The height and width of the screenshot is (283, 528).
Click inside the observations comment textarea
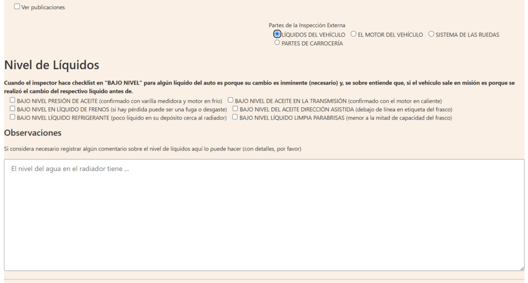(x=264, y=215)
